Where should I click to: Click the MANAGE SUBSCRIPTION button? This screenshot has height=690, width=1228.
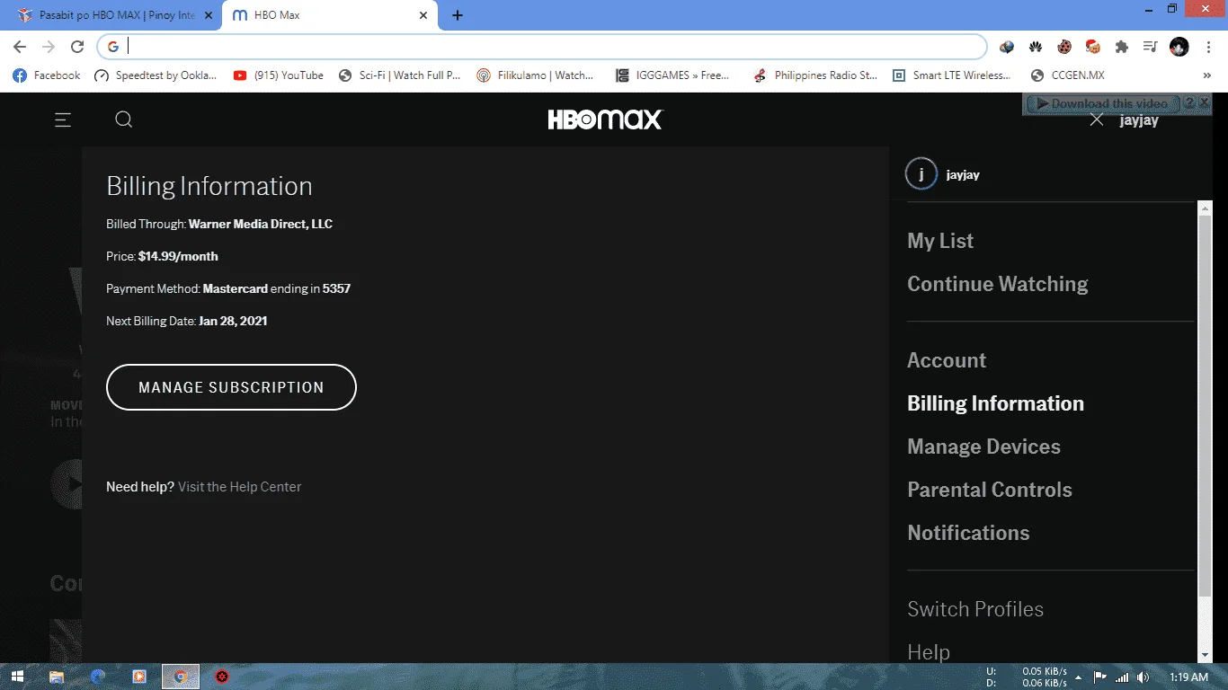click(231, 387)
